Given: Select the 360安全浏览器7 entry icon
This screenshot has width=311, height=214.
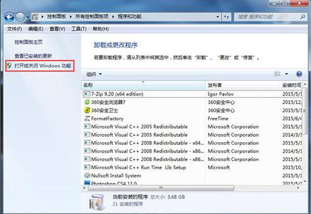Looking at the screenshot, I should pos(87,102).
